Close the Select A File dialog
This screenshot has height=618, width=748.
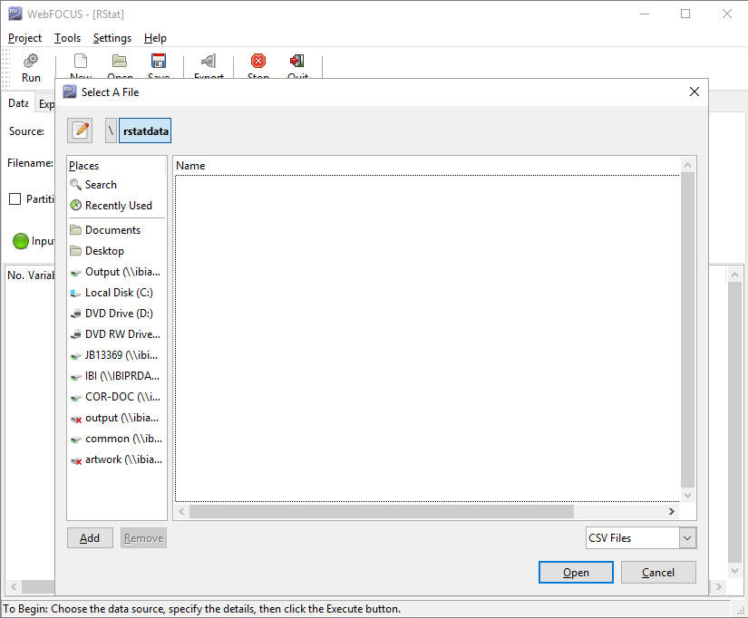695,92
